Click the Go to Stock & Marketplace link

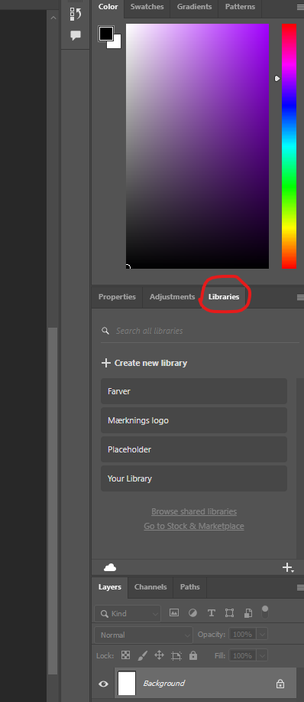pos(194,526)
